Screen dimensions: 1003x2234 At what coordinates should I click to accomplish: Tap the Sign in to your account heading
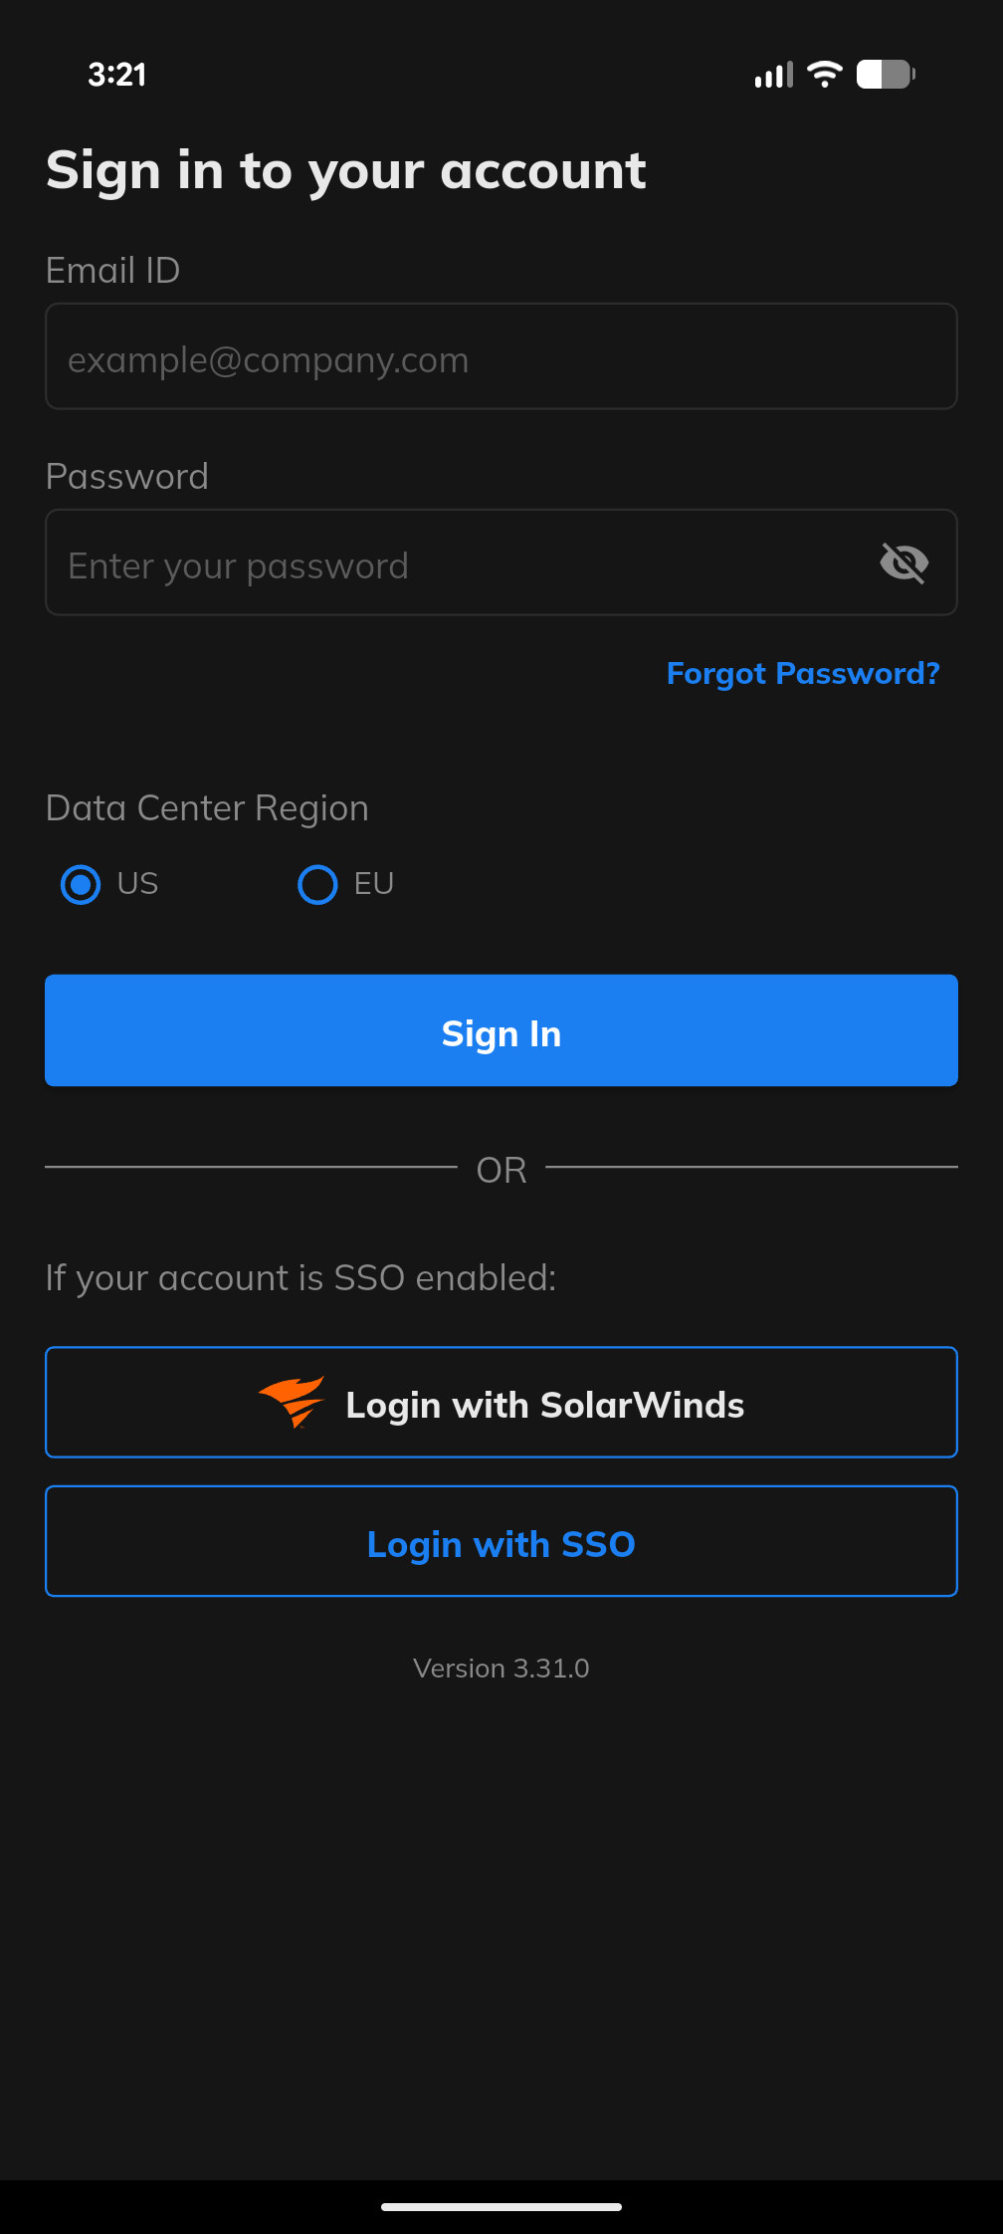coord(346,171)
